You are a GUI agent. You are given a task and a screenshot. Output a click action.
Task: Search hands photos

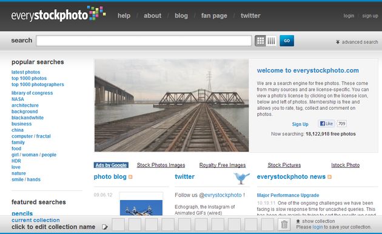pyautogui.click(x=33, y=179)
